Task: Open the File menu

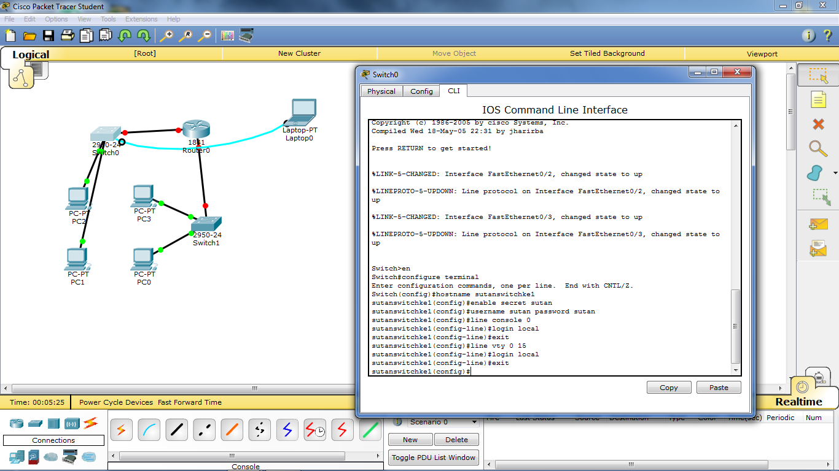Action: [x=9, y=19]
